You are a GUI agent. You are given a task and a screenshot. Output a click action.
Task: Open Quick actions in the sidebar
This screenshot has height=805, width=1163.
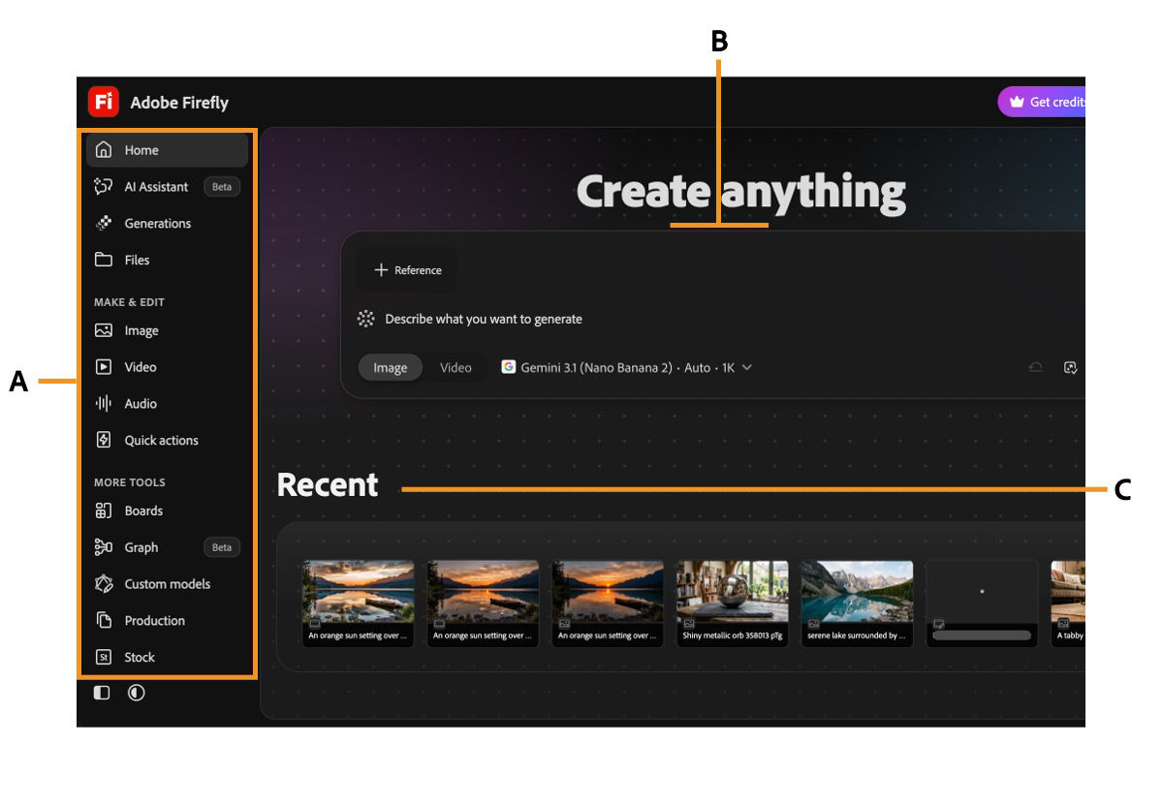click(x=167, y=440)
